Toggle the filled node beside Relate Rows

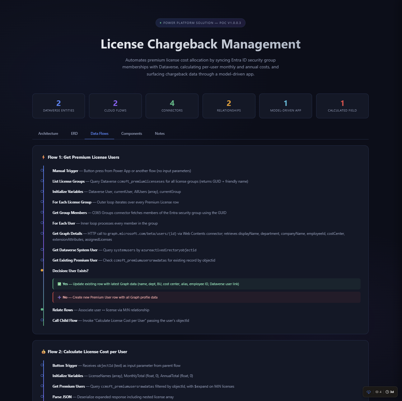pos(42,310)
